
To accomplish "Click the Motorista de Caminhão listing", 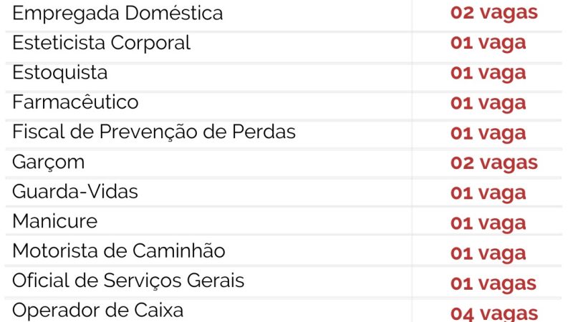I will click(119, 251).
